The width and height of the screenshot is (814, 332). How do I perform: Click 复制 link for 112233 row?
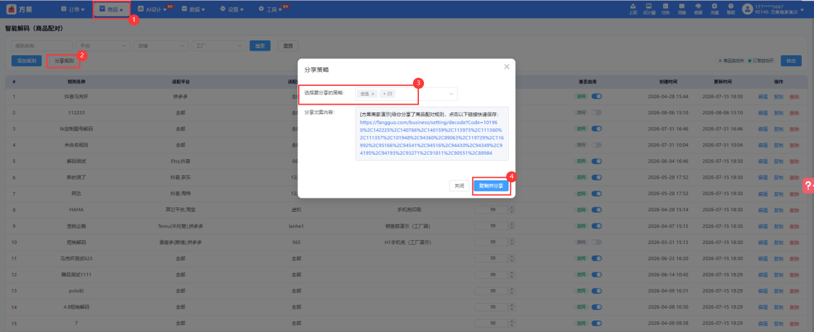click(x=779, y=112)
